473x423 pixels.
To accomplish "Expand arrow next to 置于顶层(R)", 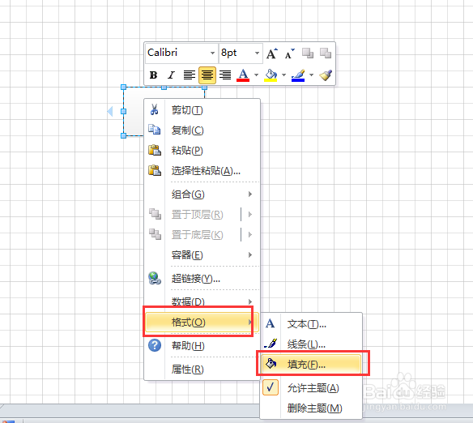I will 250,215.
